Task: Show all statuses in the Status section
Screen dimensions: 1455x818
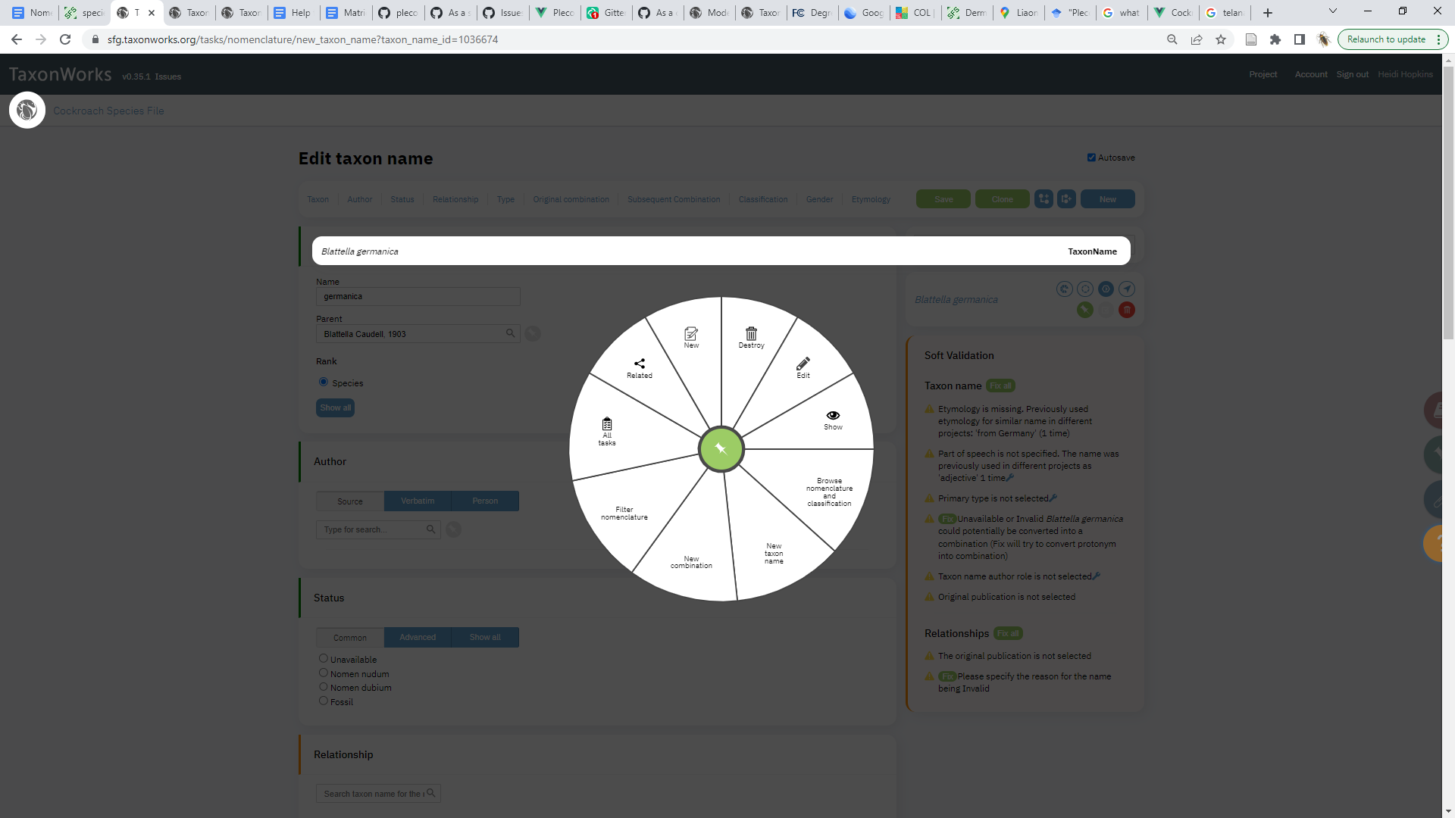Action: pyautogui.click(x=485, y=637)
